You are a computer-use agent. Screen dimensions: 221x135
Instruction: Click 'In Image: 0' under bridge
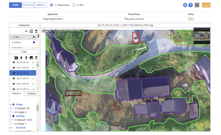[21, 112]
